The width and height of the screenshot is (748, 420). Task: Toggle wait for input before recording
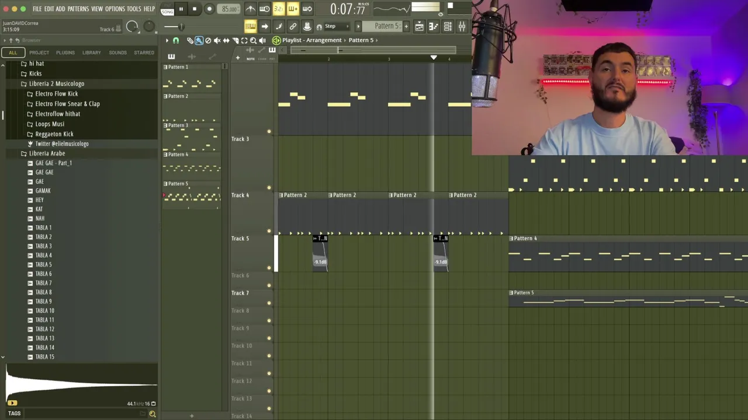(x=264, y=9)
